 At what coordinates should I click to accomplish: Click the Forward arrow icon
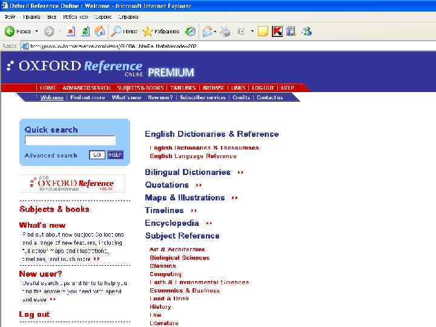pos(49,31)
